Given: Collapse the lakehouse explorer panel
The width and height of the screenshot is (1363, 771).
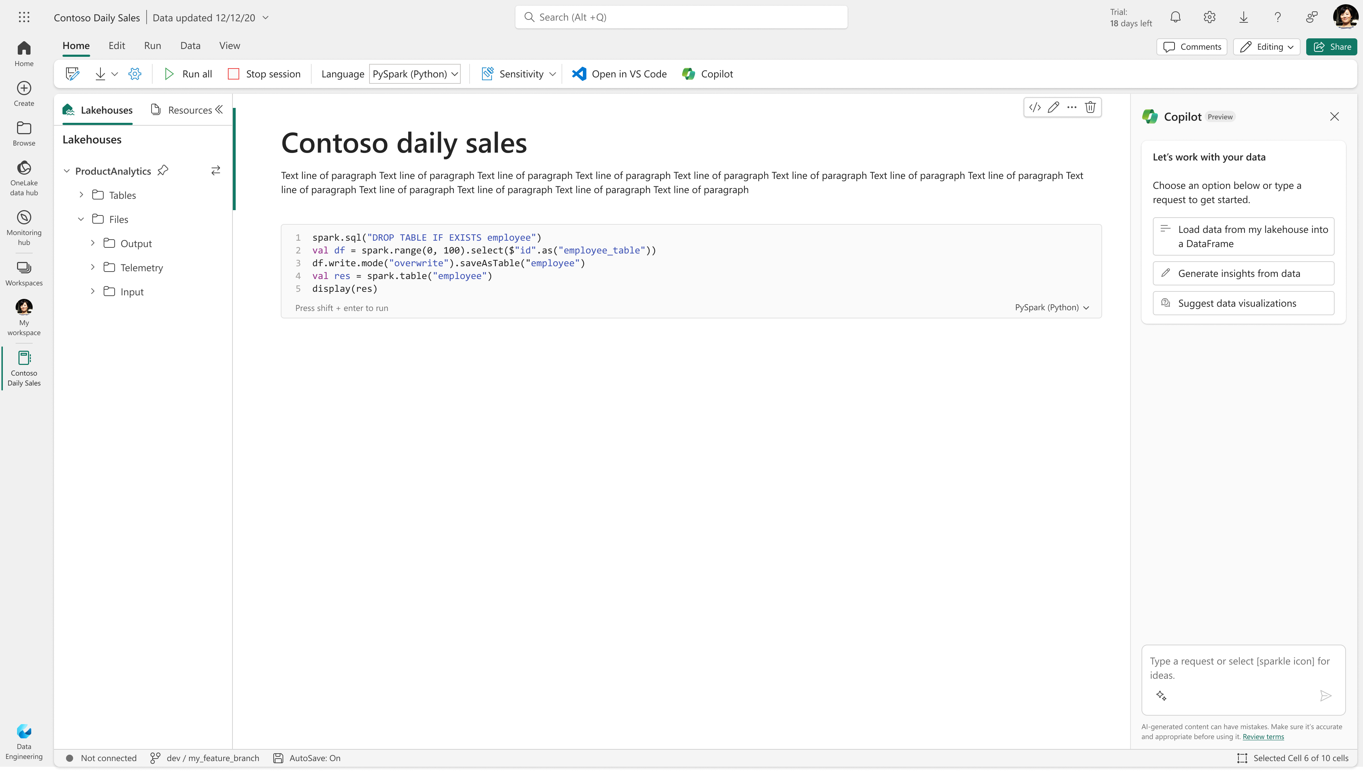Looking at the screenshot, I should (x=219, y=110).
